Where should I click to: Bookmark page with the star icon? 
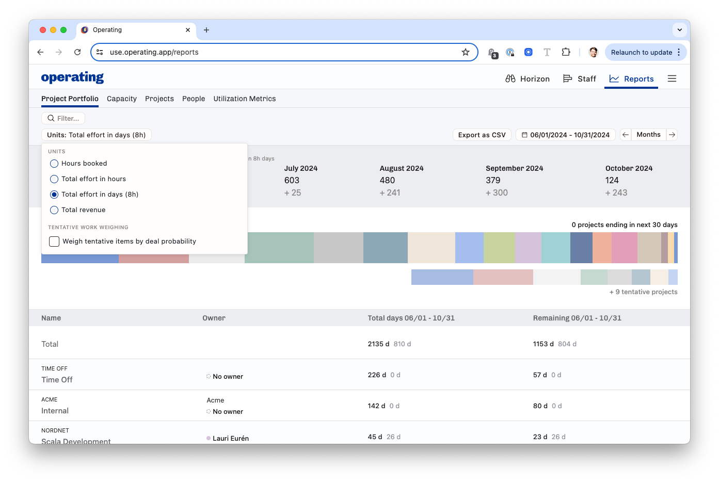tap(465, 52)
